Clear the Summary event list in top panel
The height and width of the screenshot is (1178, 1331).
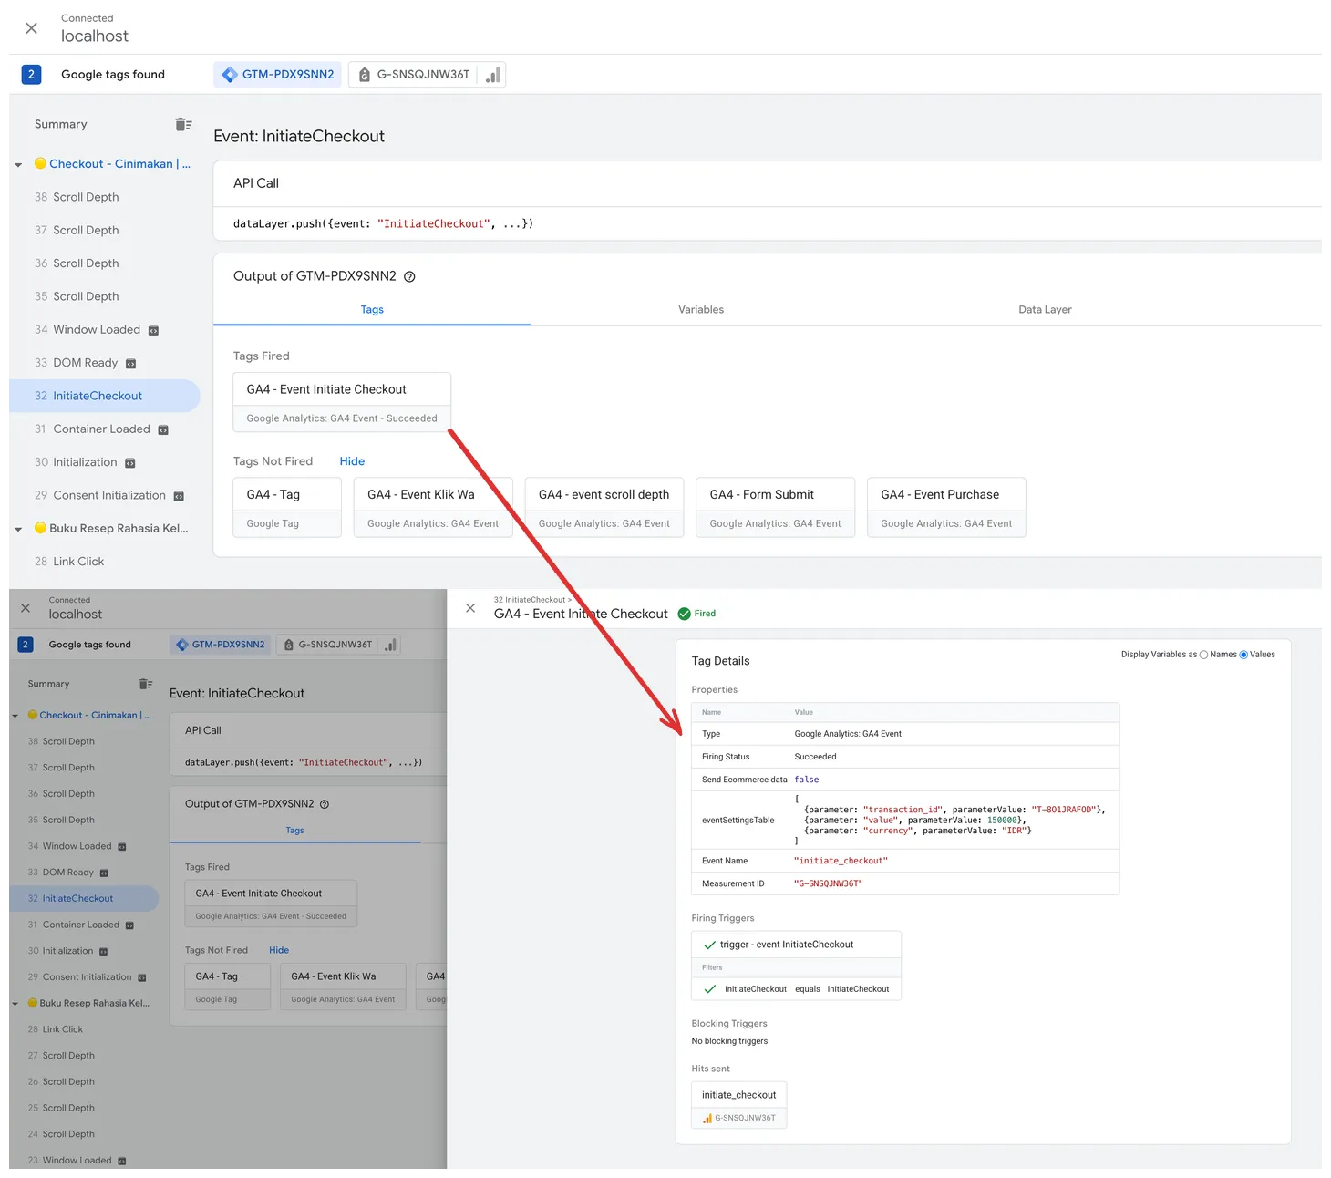(x=183, y=124)
